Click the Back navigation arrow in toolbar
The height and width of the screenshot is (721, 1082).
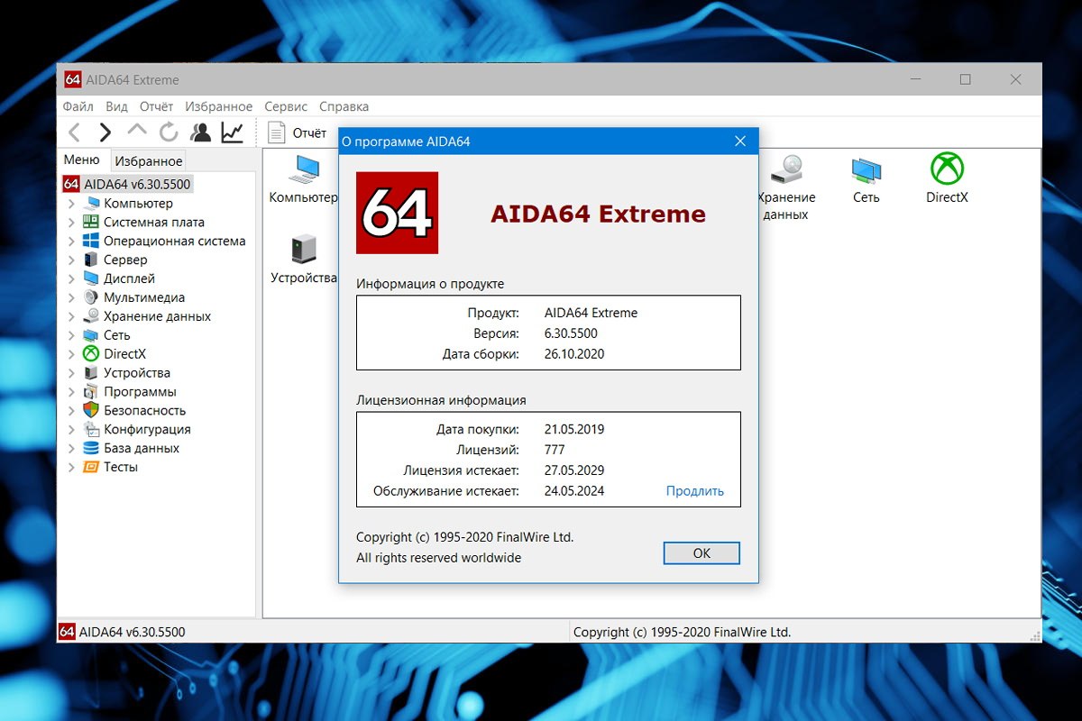pos(75,132)
